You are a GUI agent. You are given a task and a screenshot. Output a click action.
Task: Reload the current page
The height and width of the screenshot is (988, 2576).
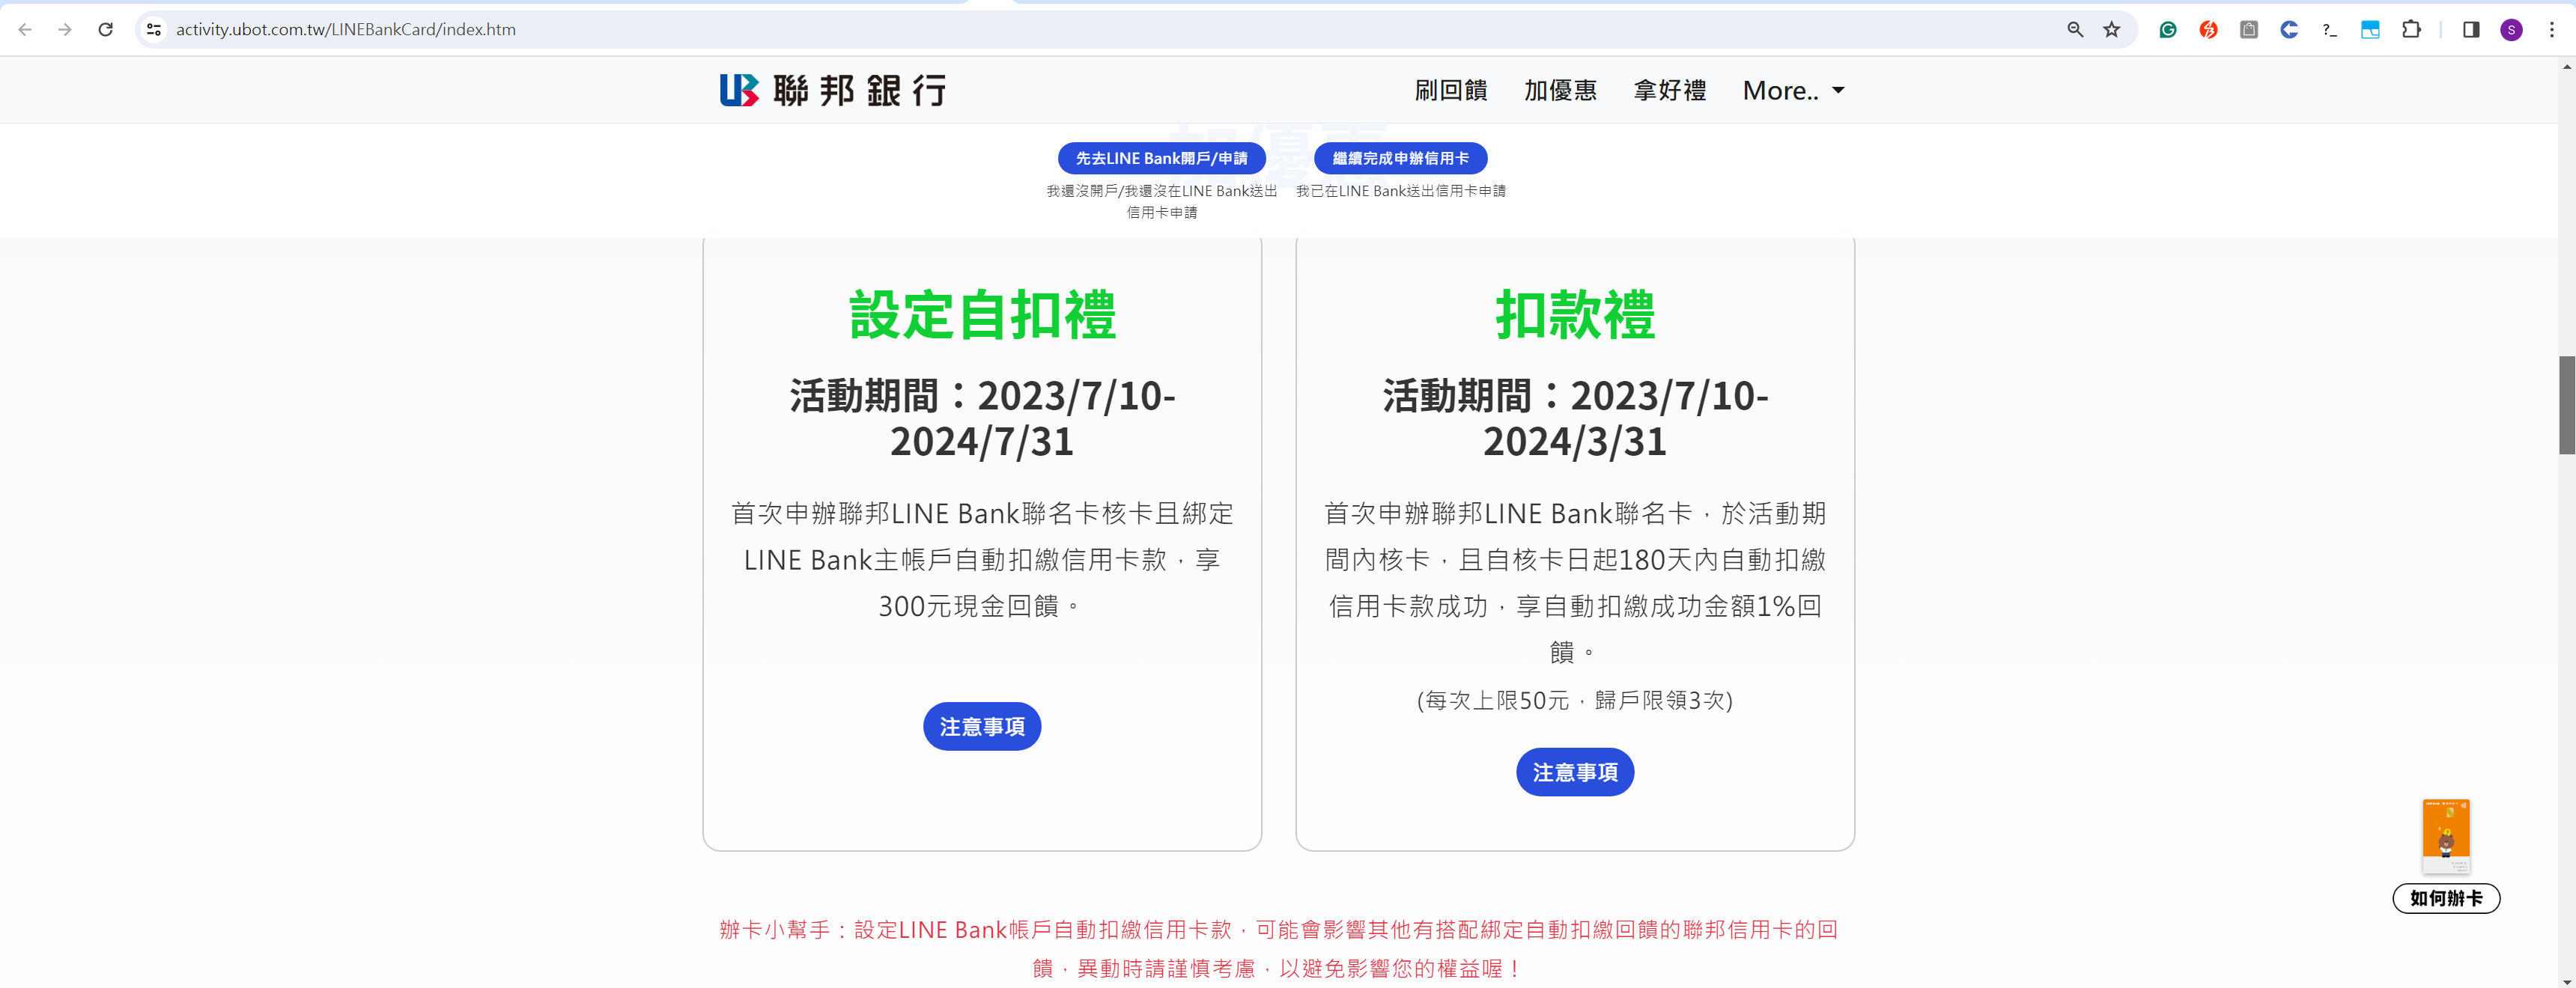click(105, 30)
